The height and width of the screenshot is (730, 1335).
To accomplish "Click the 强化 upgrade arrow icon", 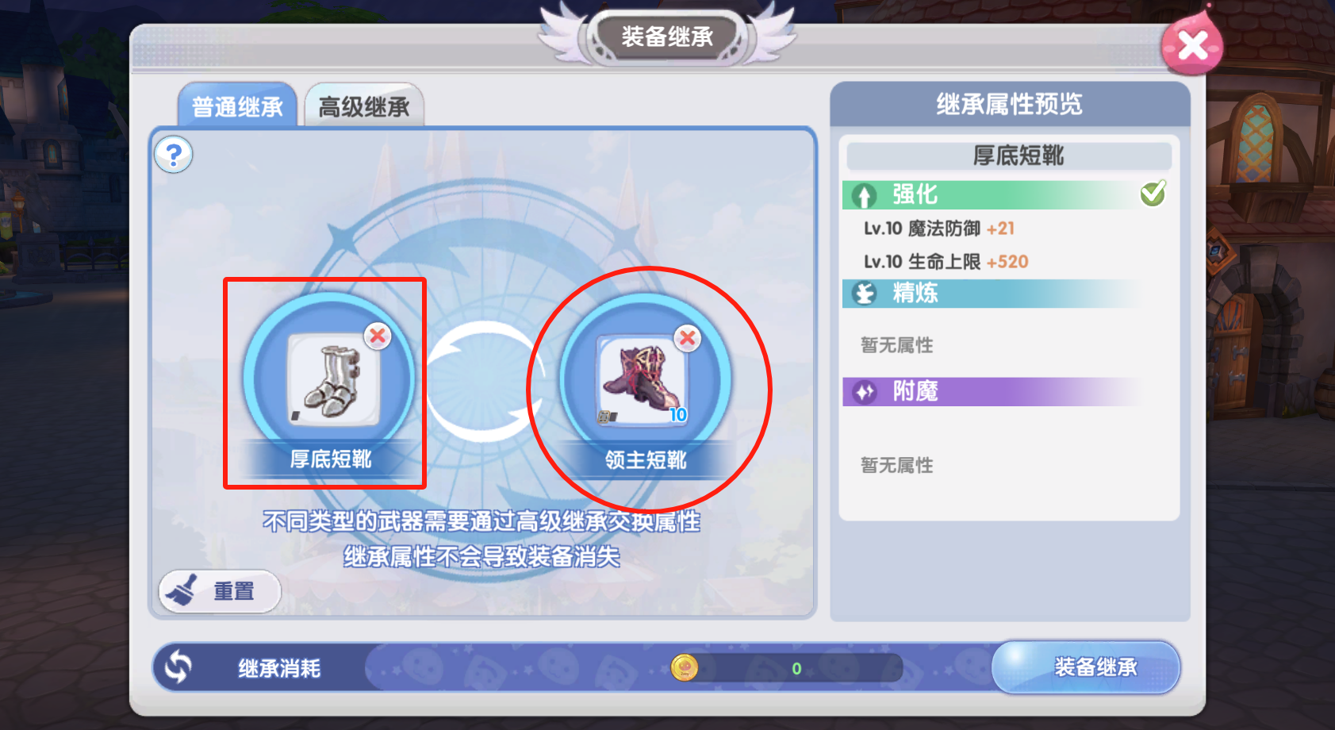I will (864, 195).
